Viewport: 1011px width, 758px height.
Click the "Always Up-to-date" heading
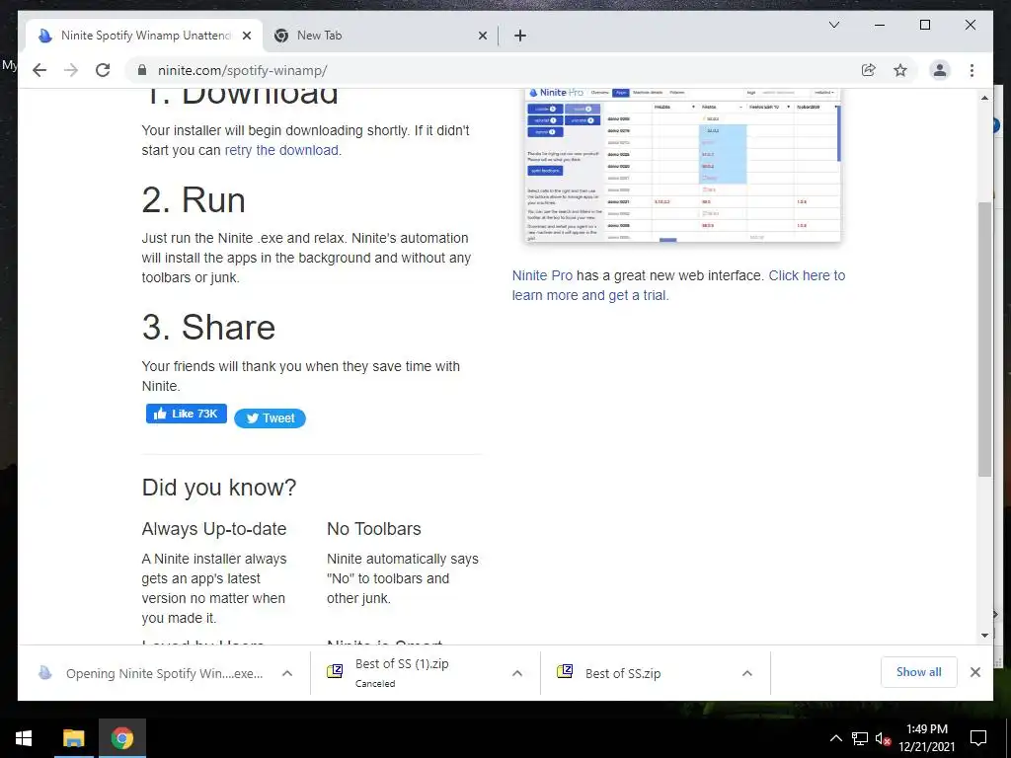(x=214, y=529)
